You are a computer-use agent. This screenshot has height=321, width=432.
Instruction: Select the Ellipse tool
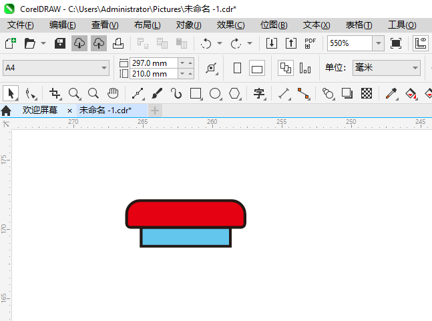click(x=215, y=93)
